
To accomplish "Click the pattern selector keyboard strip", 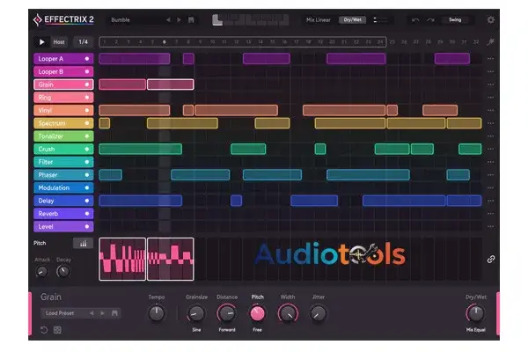I will [250, 20].
